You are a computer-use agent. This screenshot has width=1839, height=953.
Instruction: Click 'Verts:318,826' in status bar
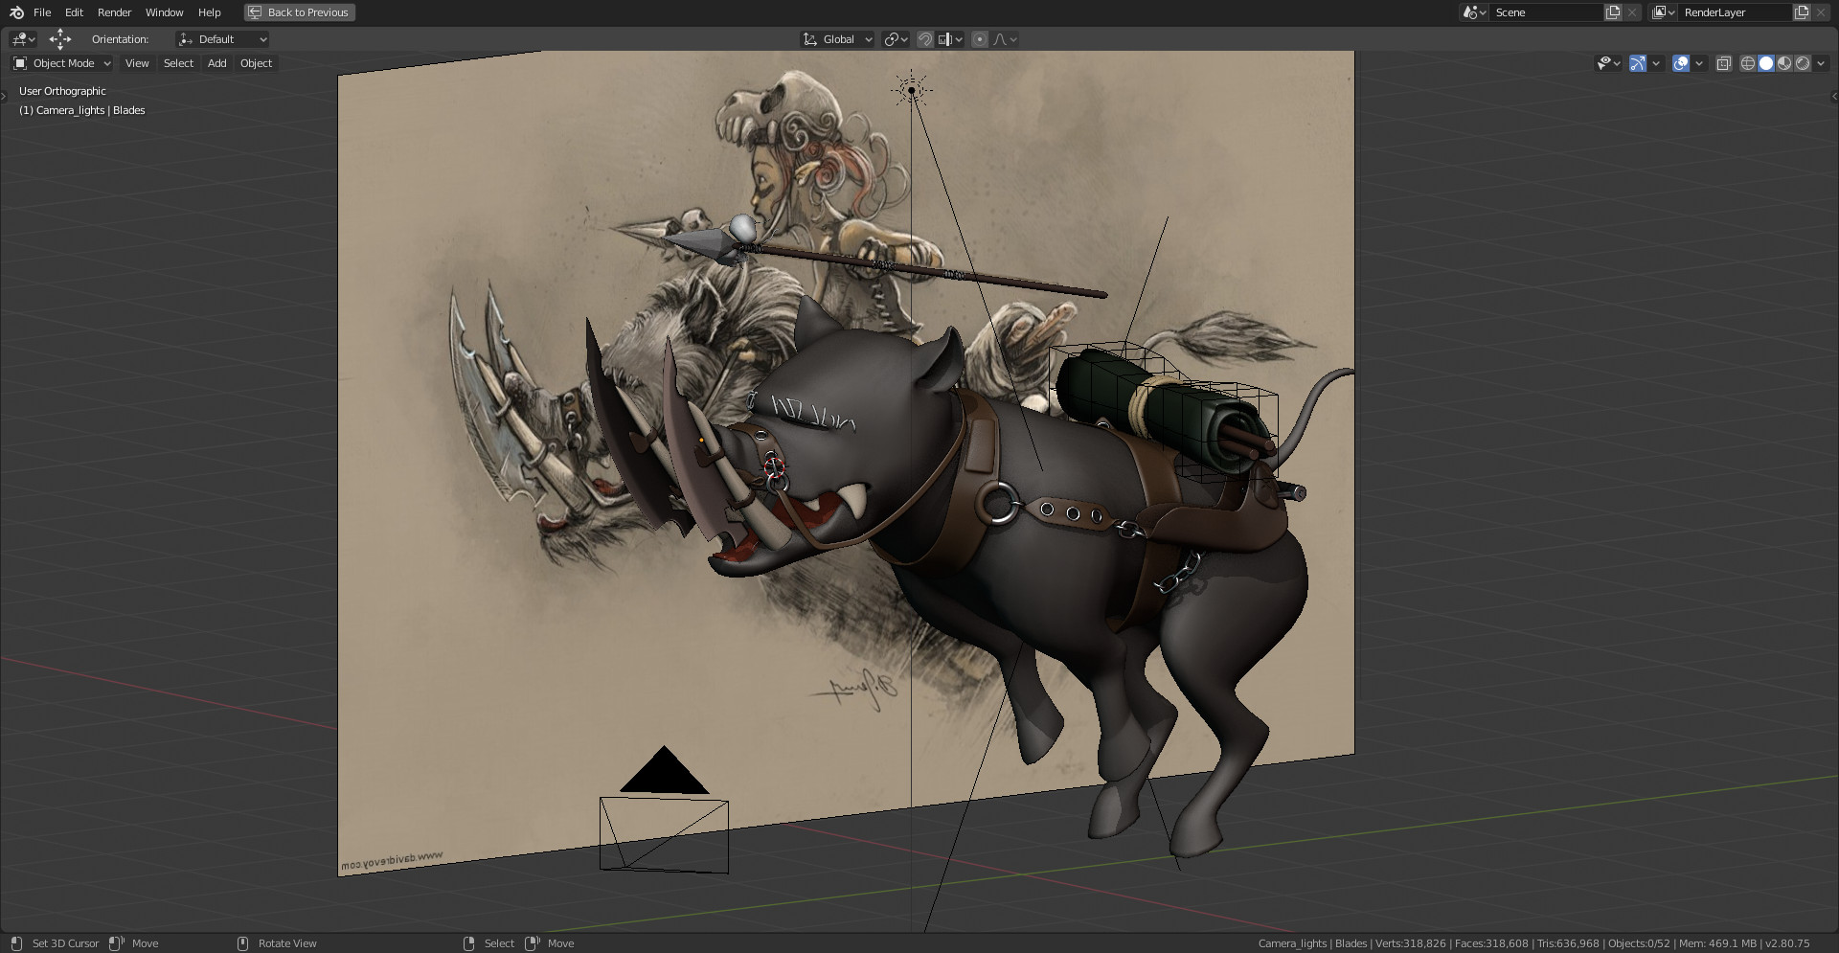[x=1410, y=943]
